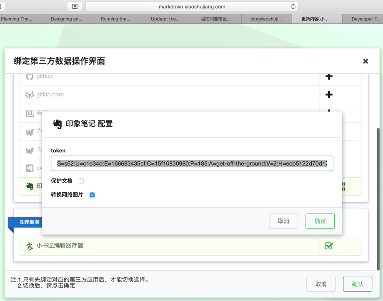
Task: Click the github plus icon to bind
Action: (329, 76)
